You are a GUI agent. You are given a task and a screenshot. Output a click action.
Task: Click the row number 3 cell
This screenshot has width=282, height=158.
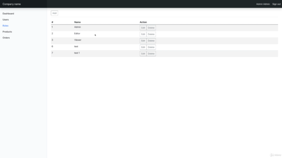tap(52, 40)
